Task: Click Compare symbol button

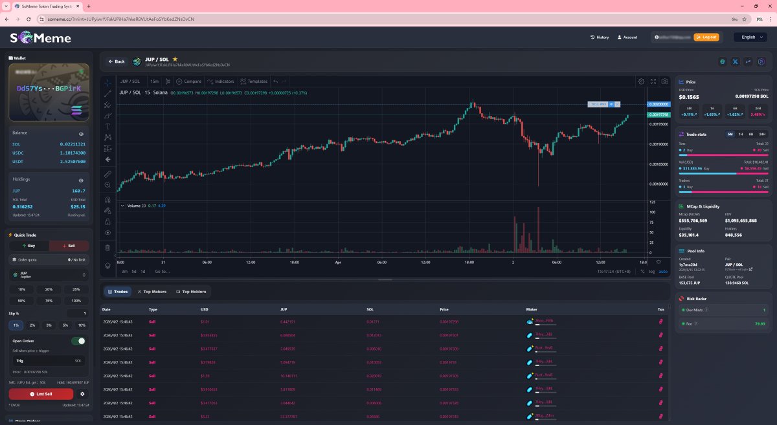Action: click(x=189, y=82)
